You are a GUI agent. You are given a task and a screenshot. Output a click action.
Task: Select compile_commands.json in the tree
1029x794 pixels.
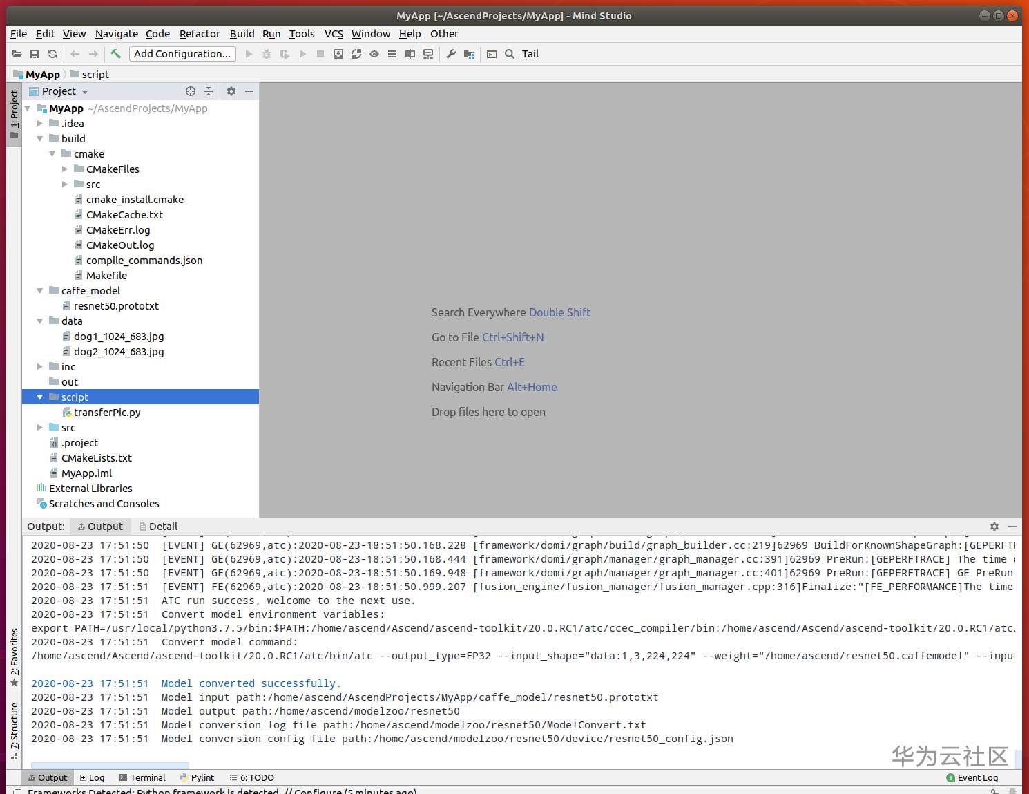[144, 261]
